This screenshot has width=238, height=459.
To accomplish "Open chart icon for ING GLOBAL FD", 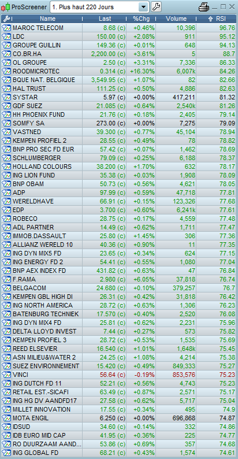I will point(6,453).
